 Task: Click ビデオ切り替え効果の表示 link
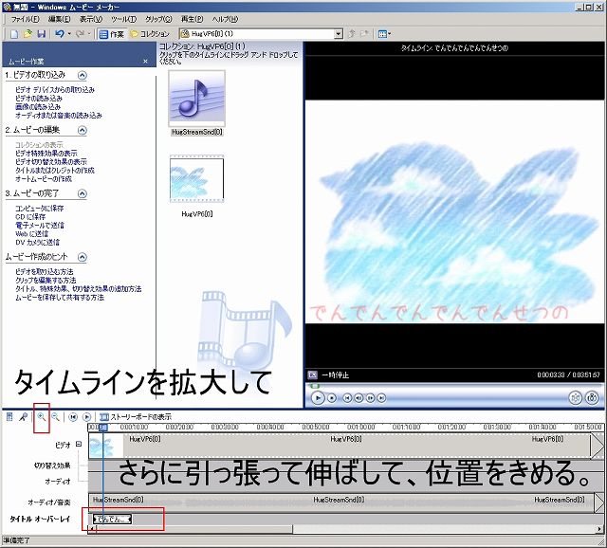[51, 162]
